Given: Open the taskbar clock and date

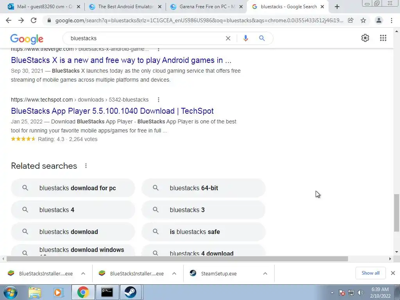Looking at the screenshot, I should (x=380, y=293).
